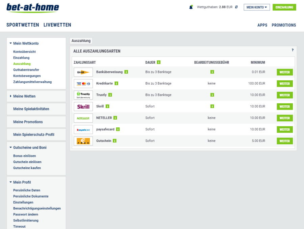The height and width of the screenshot is (229, 304).
Task: Open info icon next to Banküberweisung
Action: 126,72
